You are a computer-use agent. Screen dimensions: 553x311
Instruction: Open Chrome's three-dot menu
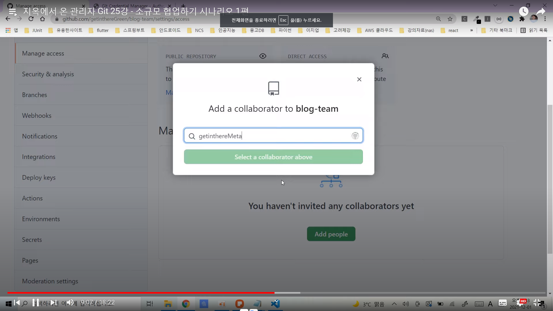coord(545,19)
